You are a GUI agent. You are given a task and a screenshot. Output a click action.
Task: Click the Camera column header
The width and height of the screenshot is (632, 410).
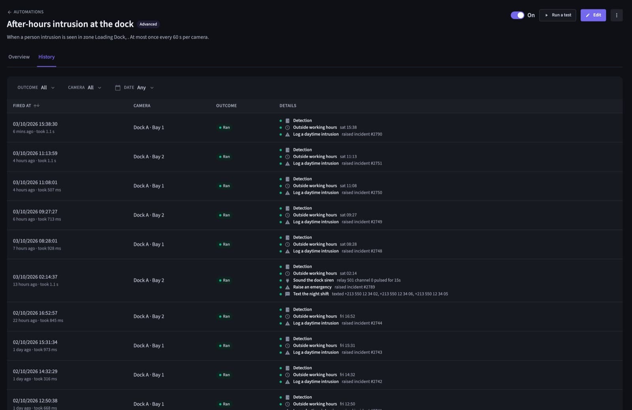[x=142, y=106]
